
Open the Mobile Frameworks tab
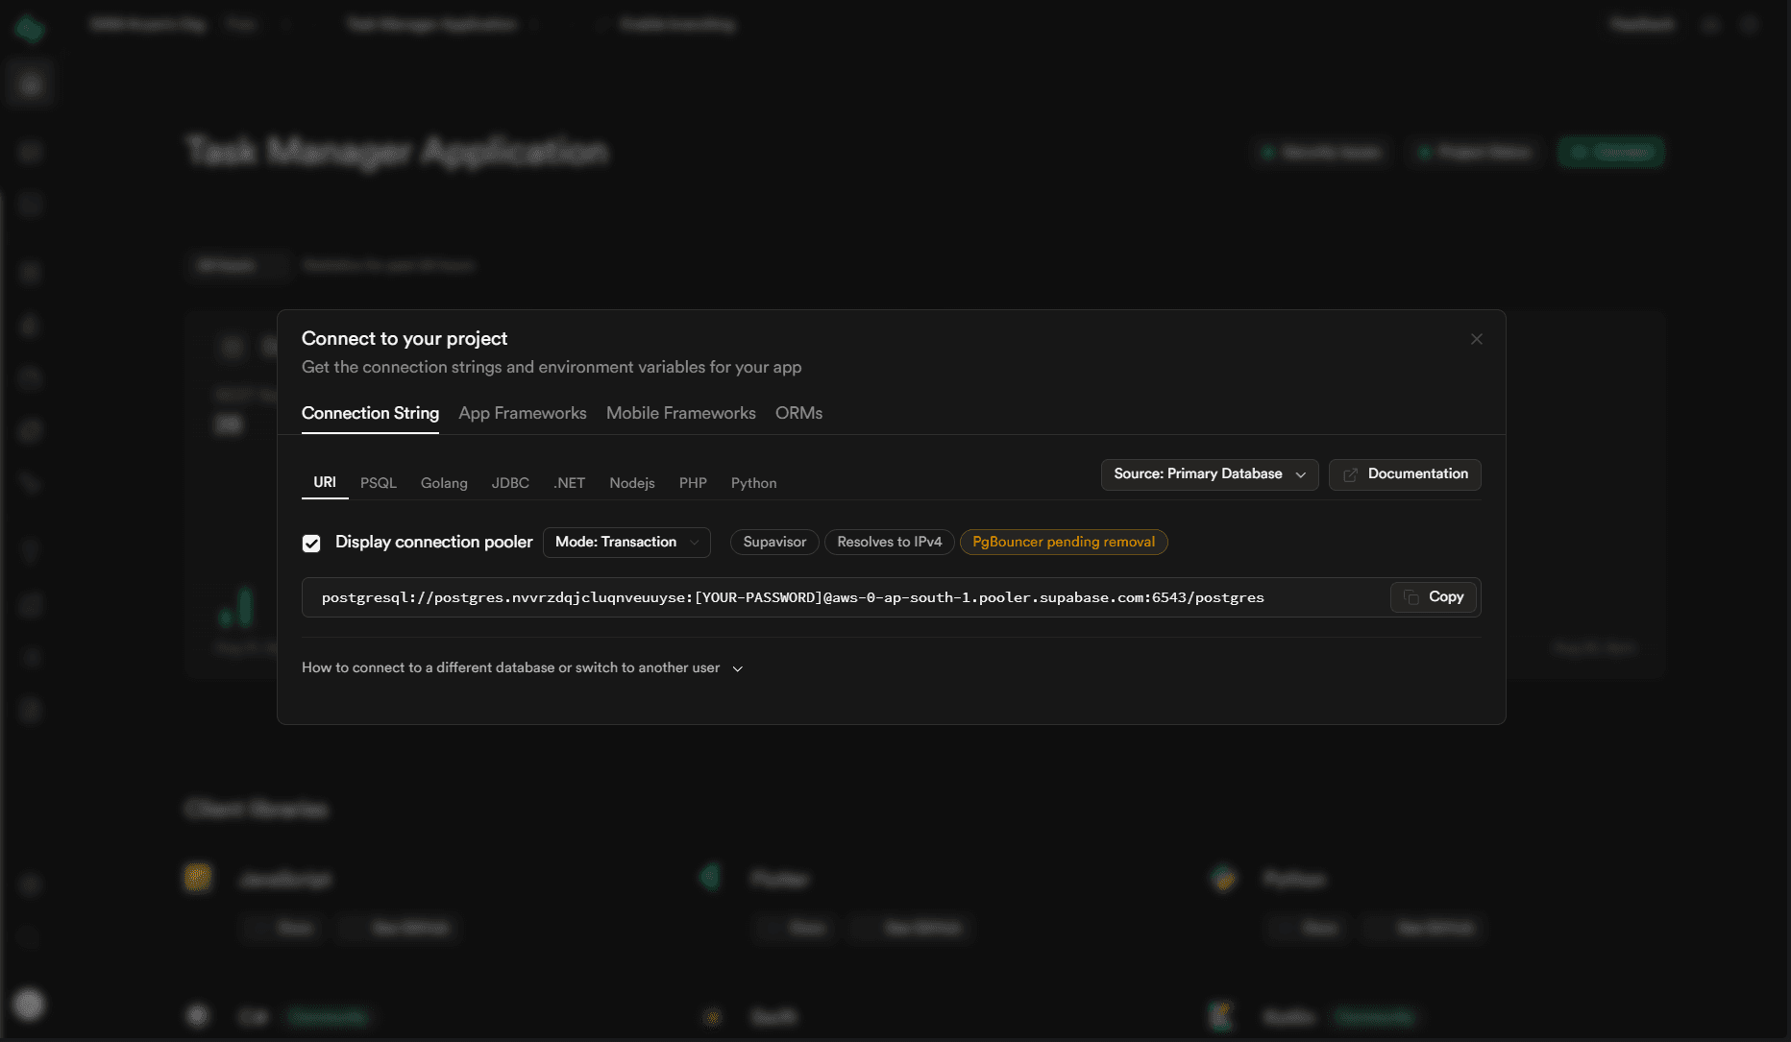pyautogui.click(x=681, y=413)
